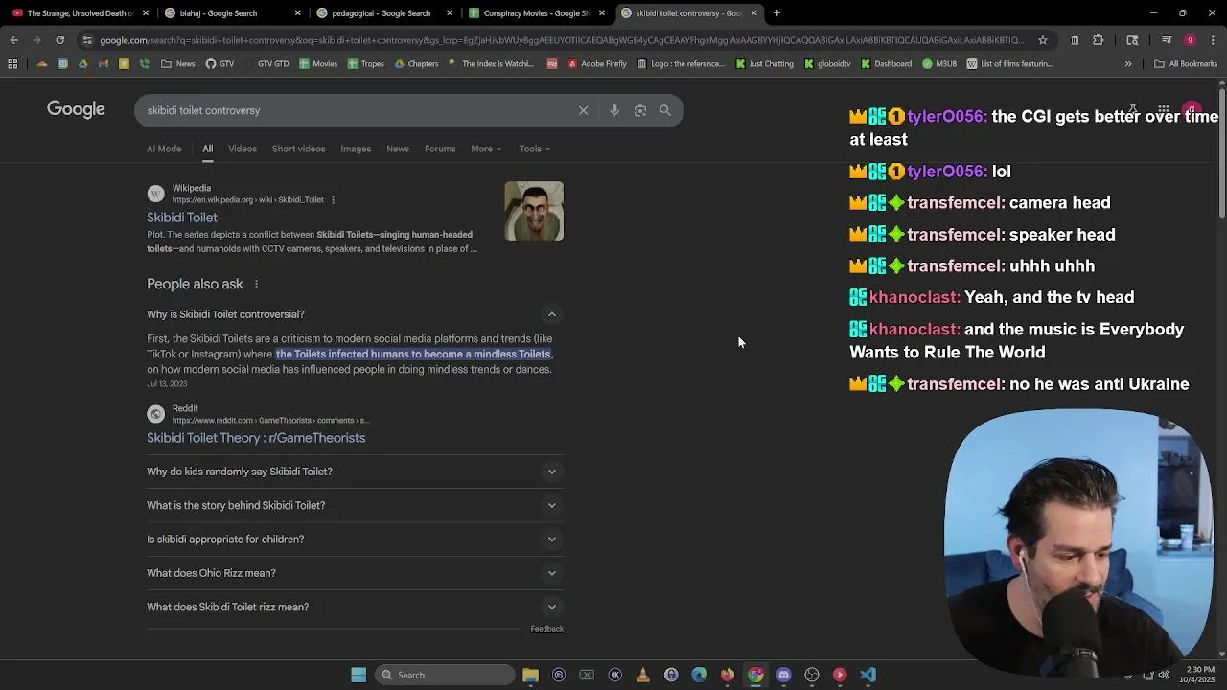Screen dimensions: 1227x690
Task: Open the More search filters dropdown
Action: (486, 149)
